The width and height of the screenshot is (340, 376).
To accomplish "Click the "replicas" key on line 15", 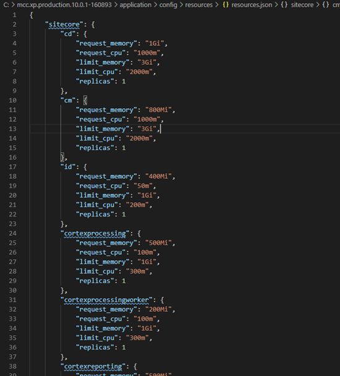I will (95, 148).
